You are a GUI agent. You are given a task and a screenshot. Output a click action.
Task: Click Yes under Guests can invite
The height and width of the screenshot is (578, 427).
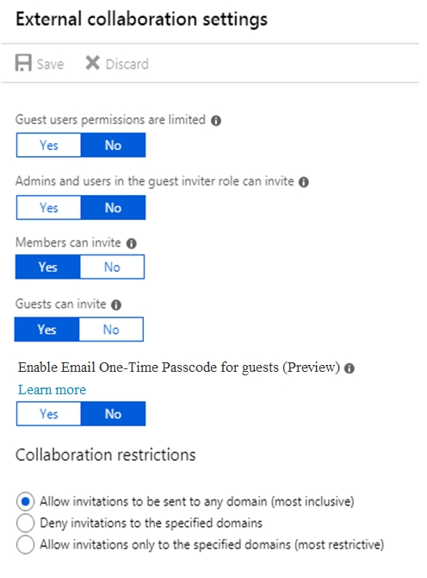click(x=46, y=330)
